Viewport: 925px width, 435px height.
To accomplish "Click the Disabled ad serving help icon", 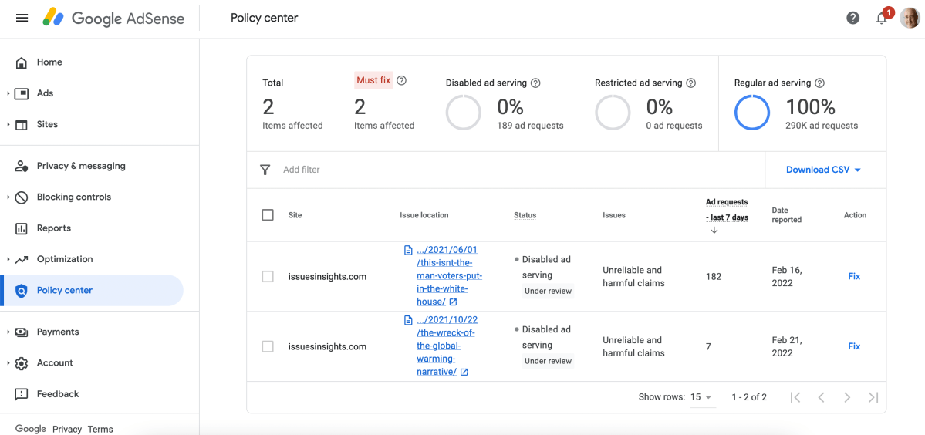I will (x=535, y=83).
